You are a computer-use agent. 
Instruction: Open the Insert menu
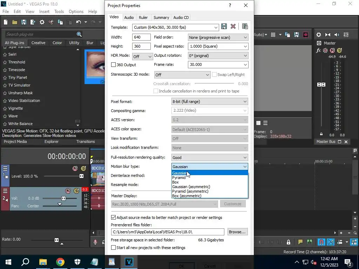tap(44, 12)
